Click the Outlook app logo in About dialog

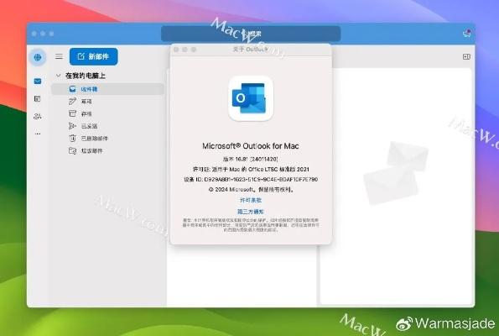pos(251,98)
